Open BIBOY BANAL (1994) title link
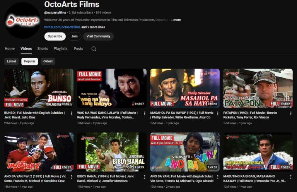Screen dimensions: 297x192 106,178
